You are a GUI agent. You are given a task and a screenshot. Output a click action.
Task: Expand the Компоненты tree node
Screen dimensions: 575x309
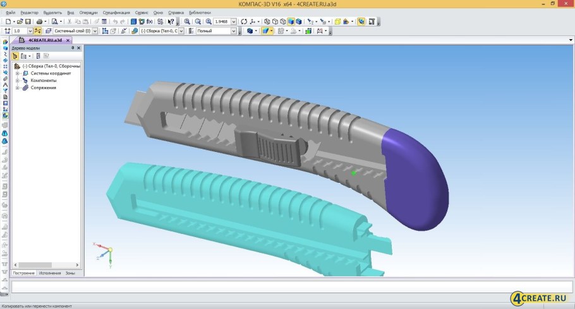pyautogui.click(x=17, y=81)
